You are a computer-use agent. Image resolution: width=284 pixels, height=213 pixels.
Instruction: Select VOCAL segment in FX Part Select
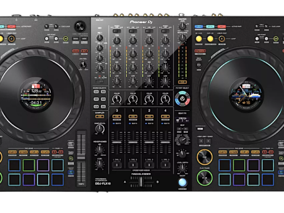[x=182, y=93]
